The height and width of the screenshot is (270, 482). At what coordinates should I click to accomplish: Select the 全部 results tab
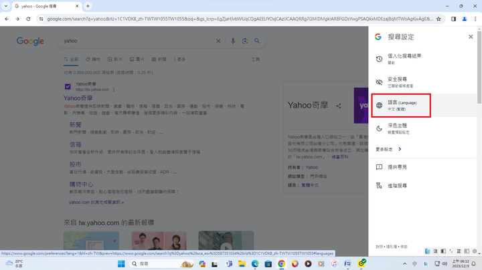71,59
